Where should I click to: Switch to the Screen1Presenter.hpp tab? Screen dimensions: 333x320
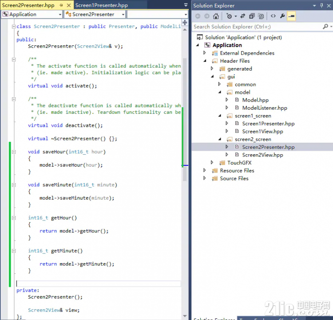pyautogui.click(x=102, y=5)
